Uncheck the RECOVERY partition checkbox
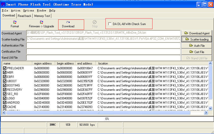The height and width of the screenshot is (134, 214). (x=5, y=90)
